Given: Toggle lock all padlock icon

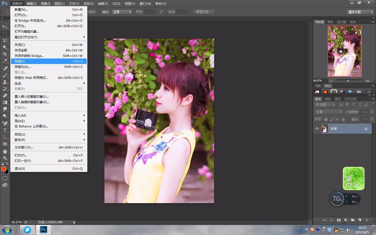Looking at the screenshot, I should click(x=343, y=119).
